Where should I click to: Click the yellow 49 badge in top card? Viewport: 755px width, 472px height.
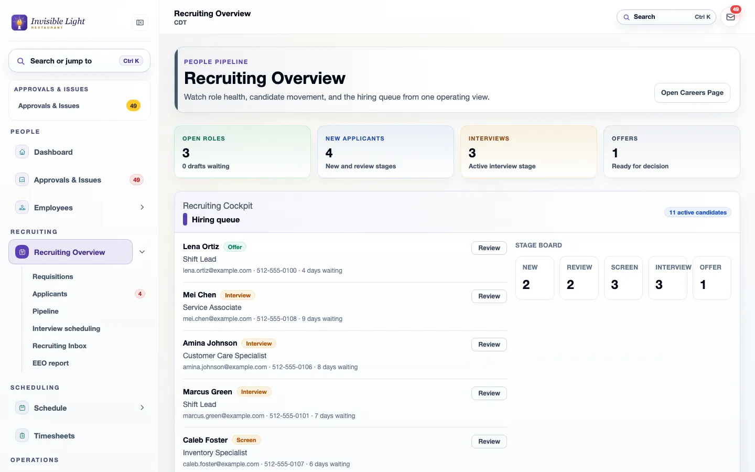point(133,106)
